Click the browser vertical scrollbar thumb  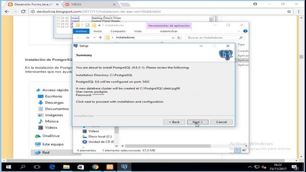pos(301,57)
